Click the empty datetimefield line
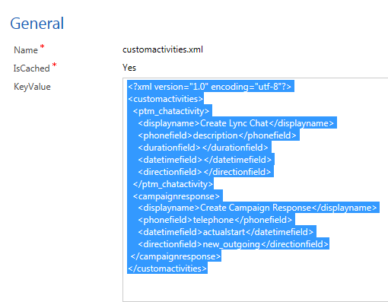 (x=205, y=160)
